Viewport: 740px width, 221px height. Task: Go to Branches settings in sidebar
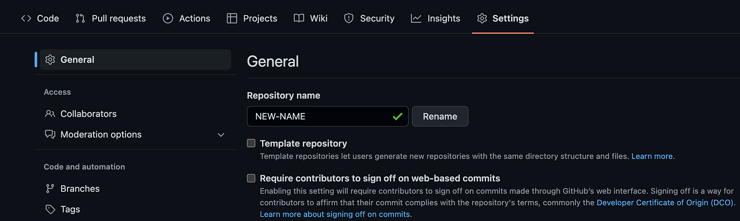pyautogui.click(x=80, y=188)
